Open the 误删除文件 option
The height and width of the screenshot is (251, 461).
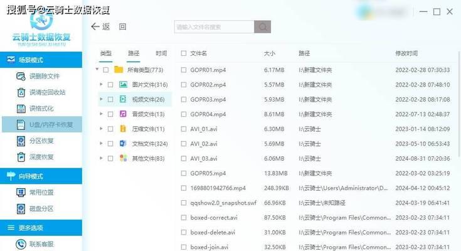45,77
